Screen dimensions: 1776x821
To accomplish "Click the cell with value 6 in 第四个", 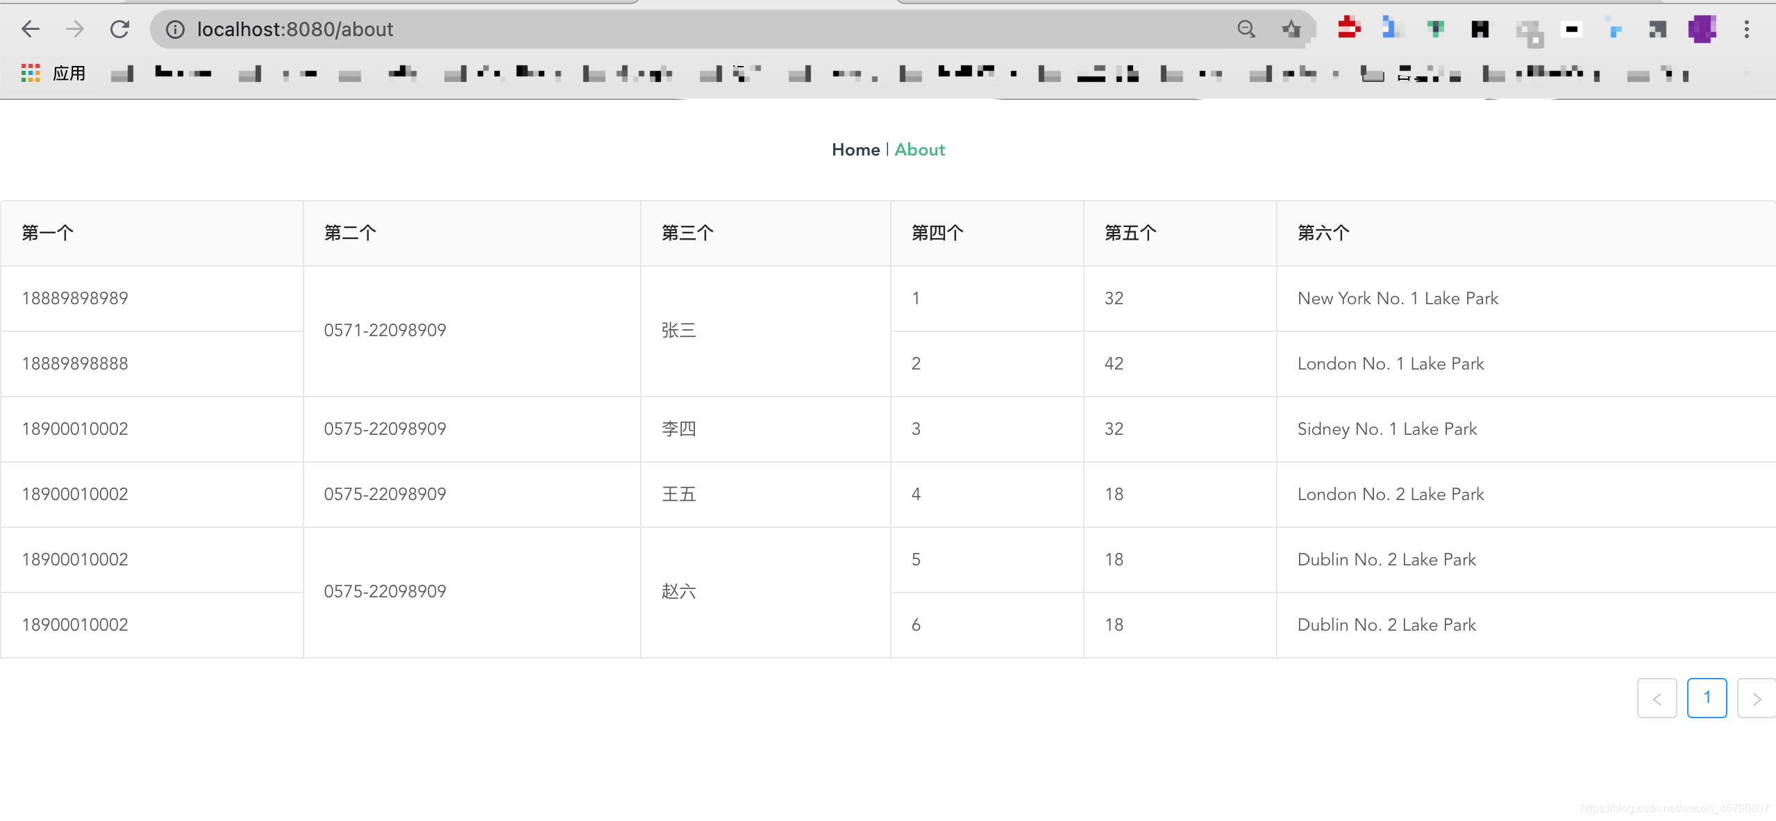I will 987,625.
